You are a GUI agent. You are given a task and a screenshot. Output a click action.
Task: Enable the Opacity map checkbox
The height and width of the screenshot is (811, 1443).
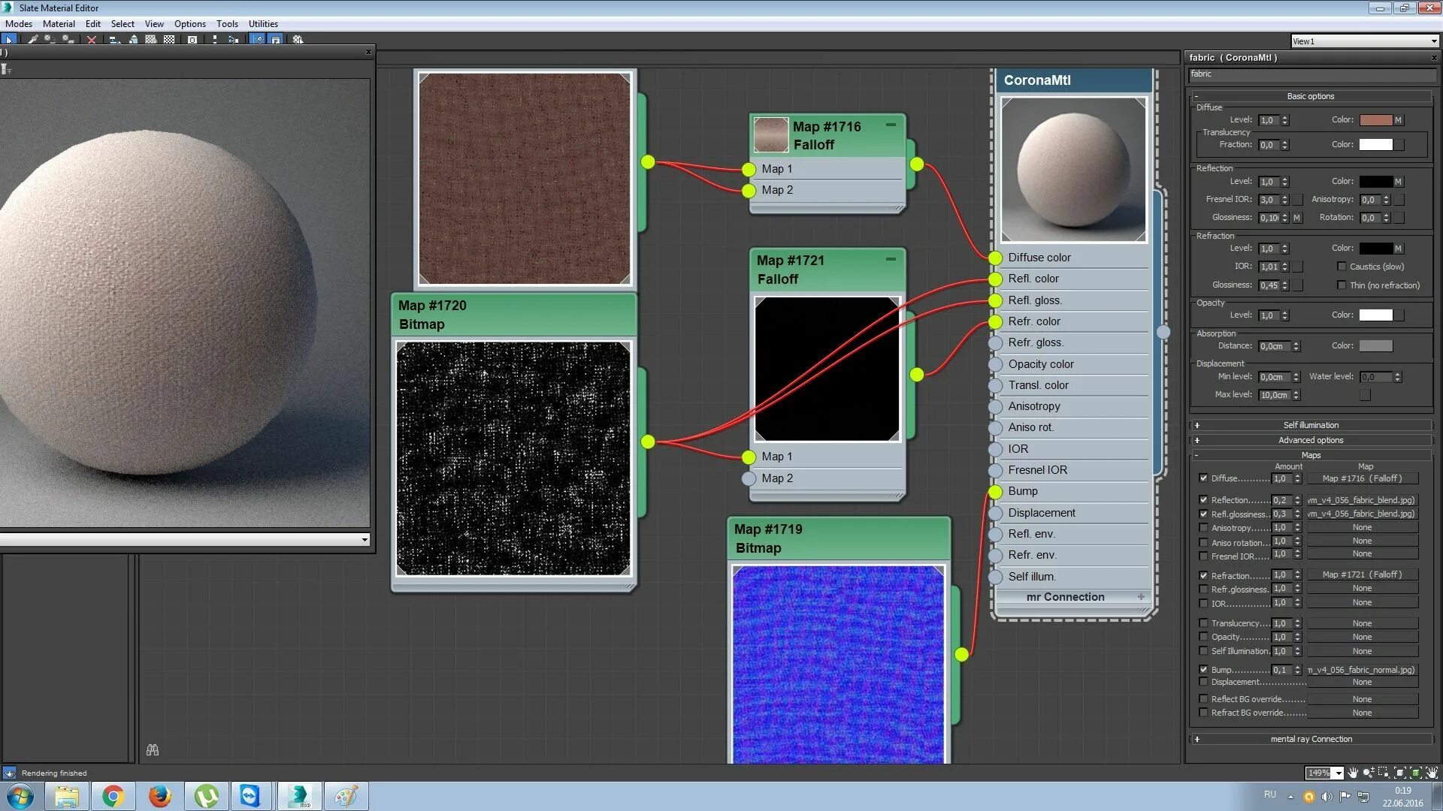point(1203,637)
